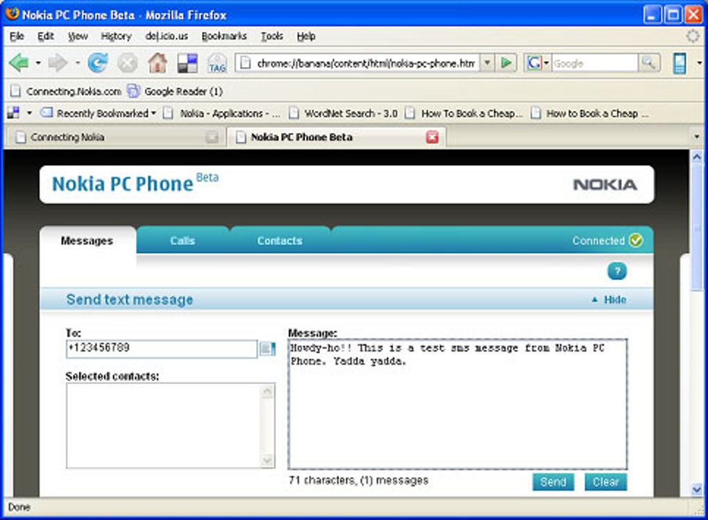Focus the Google search box
The image size is (708, 520).
595,63
